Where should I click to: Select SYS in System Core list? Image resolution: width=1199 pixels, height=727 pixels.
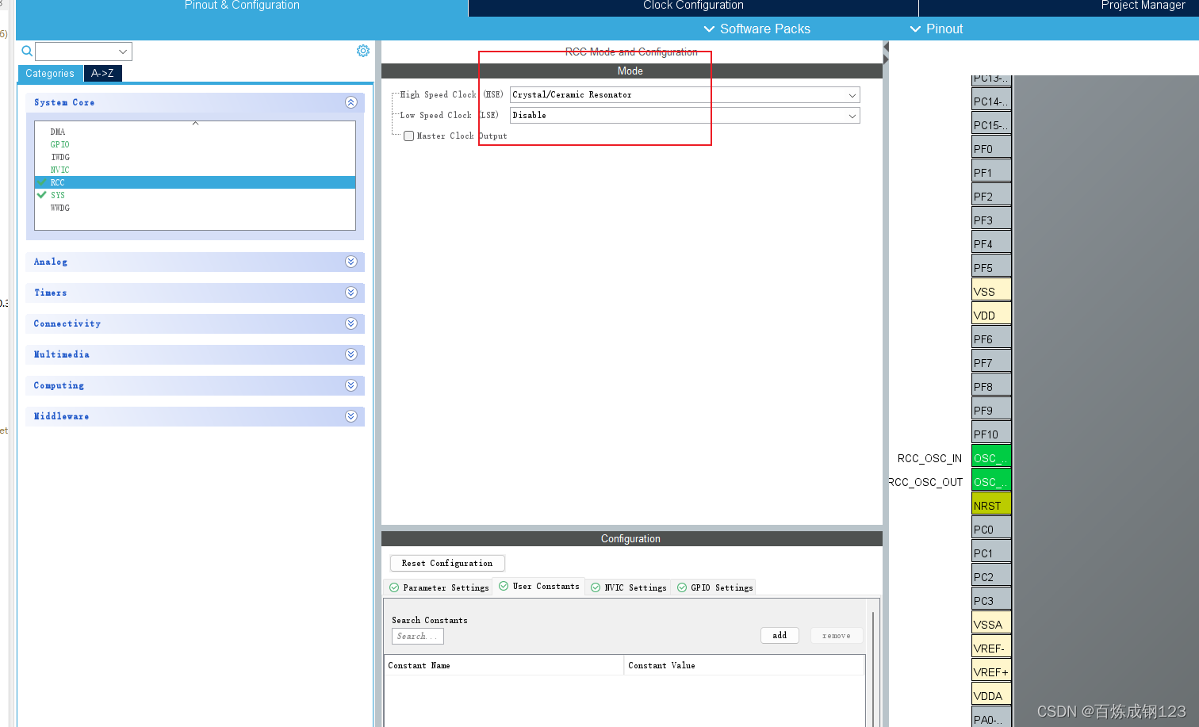click(58, 195)
